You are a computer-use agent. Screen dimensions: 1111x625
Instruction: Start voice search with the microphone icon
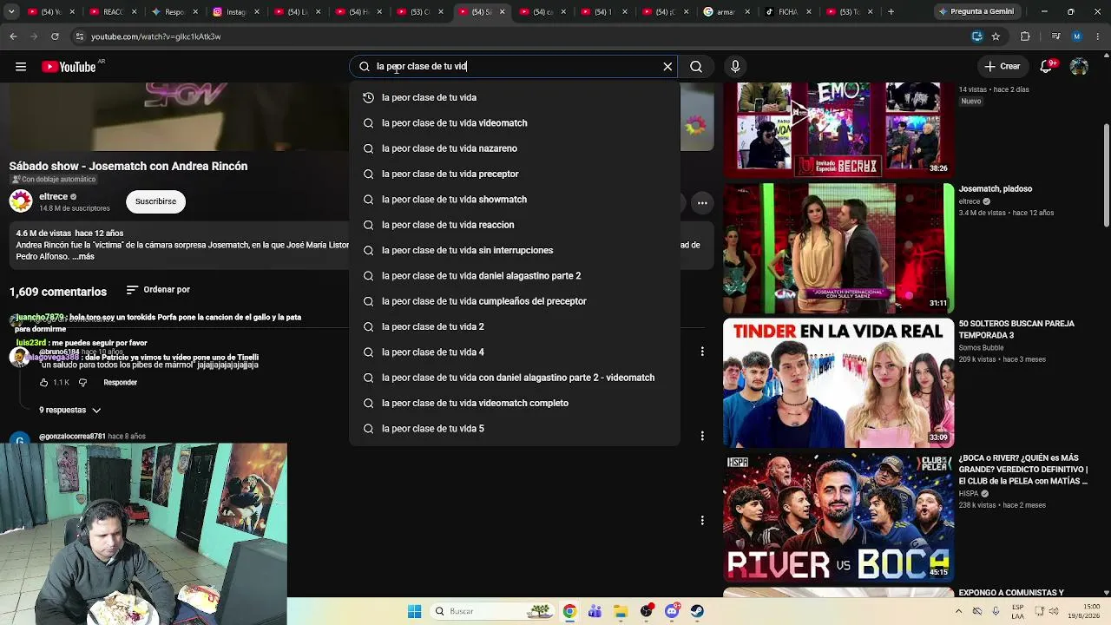[x=735, y=67]
